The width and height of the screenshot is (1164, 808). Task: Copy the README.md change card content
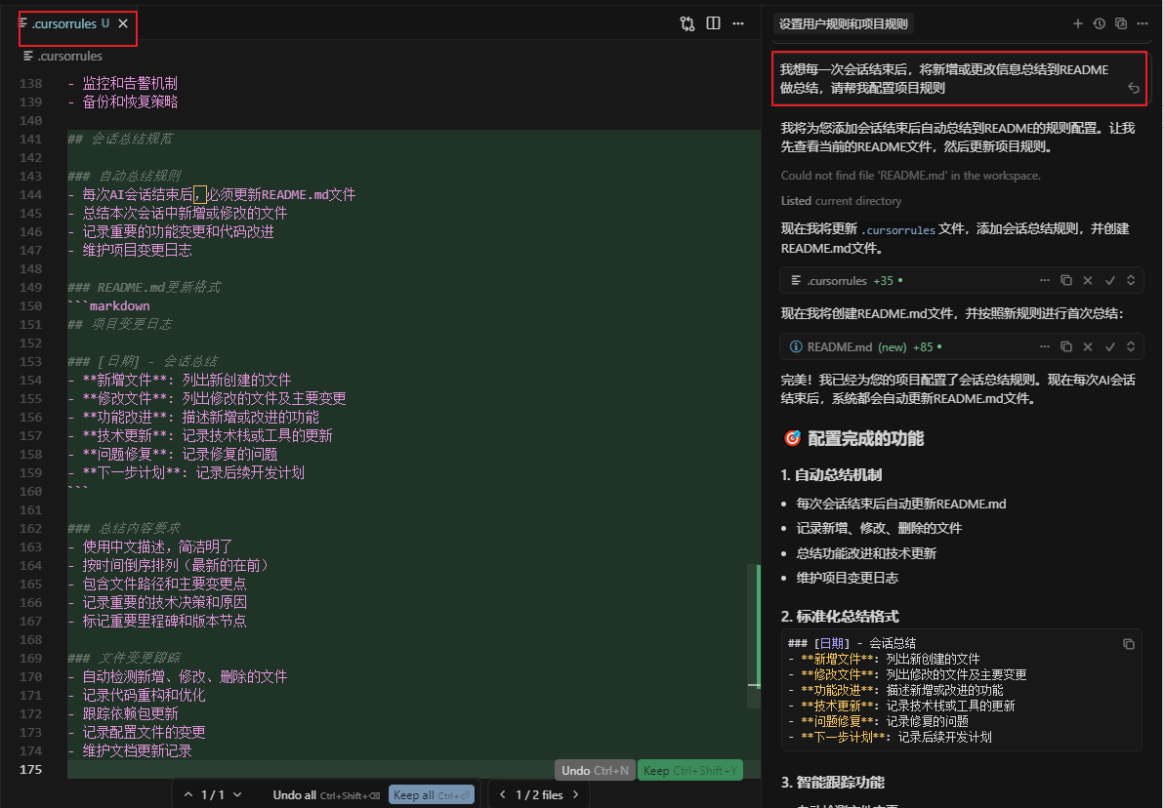coord(1066,346)
